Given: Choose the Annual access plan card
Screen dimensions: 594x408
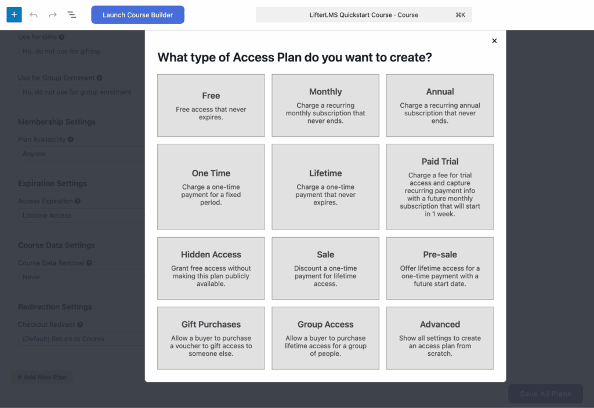Looking at the screenshot, I should [440, 105].
